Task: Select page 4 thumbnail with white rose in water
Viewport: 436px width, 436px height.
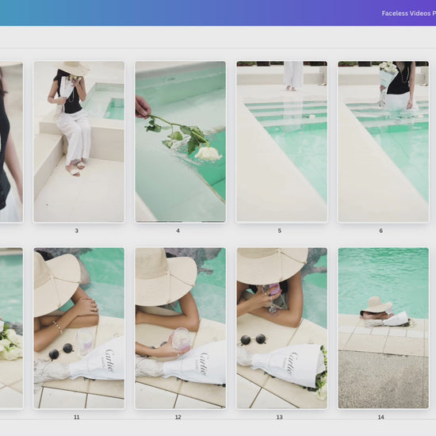Action: click(181, 142)
